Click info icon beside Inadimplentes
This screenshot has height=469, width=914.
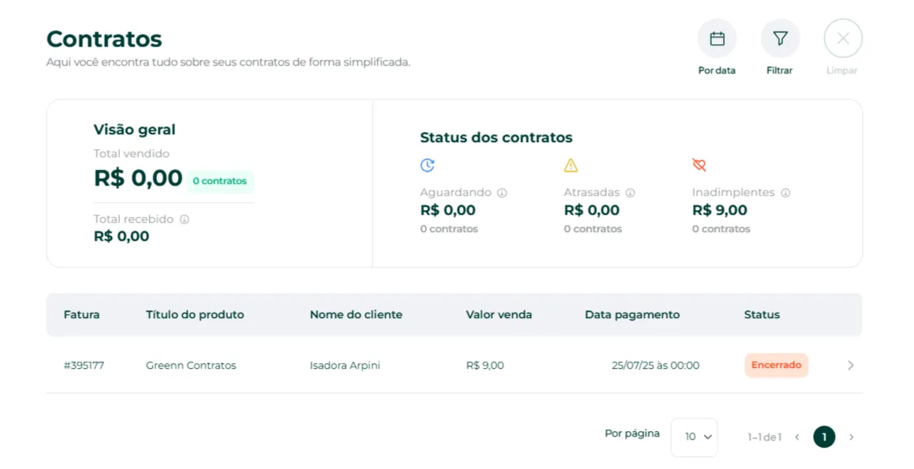[786, 193]
